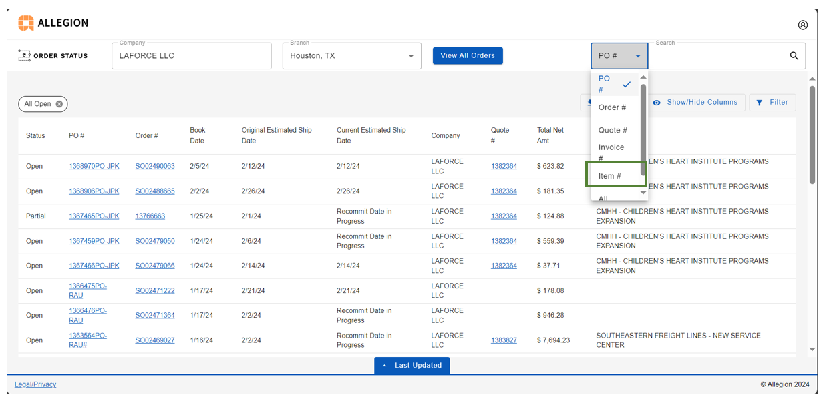Open quote 1382364 in the 13766663 row
825x401 pixels.
(504, 216)
